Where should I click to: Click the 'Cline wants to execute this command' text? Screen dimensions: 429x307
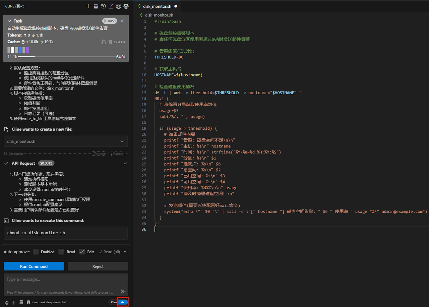coord(48,221)
